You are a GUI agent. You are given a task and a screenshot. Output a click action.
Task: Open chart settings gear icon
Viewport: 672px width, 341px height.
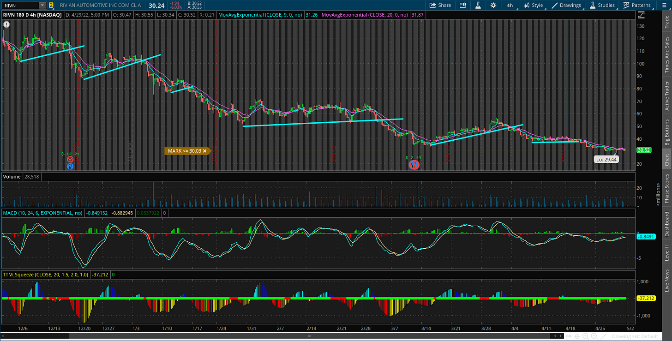point(493,6)
